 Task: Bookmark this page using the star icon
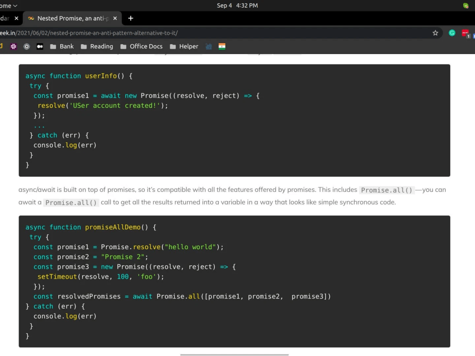click(435, 33)
